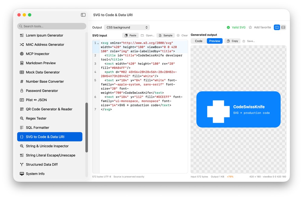Image resolution: width=303 pixels, height=199 pixels.
Task: Click the Add favorite star icon
Action: point(250,28)
